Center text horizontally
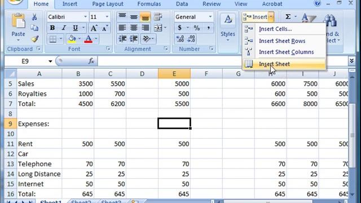Screen dimensions: 361x203 tap(134, 28)
